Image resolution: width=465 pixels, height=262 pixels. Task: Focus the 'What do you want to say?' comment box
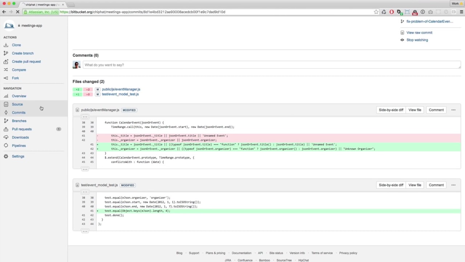click(272, 65)
